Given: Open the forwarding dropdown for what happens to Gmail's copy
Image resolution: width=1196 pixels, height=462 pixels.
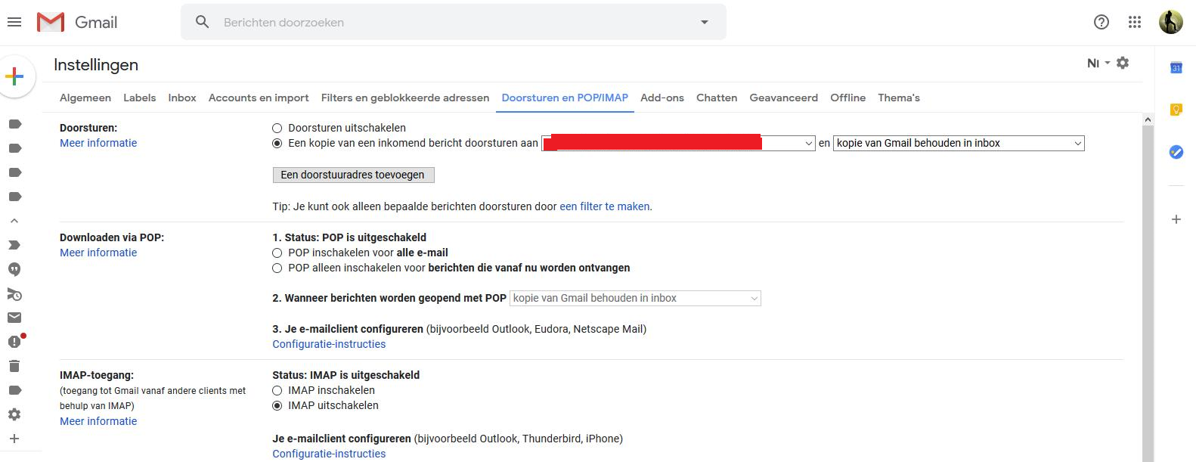Looking at the screenshot, I should pyautogui.click(x=959, y=143).
